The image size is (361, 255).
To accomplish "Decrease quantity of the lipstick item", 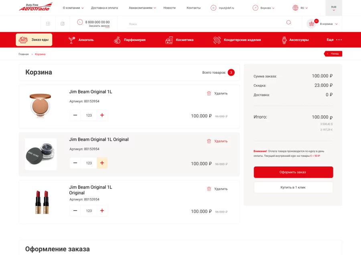I will (75, 210).
